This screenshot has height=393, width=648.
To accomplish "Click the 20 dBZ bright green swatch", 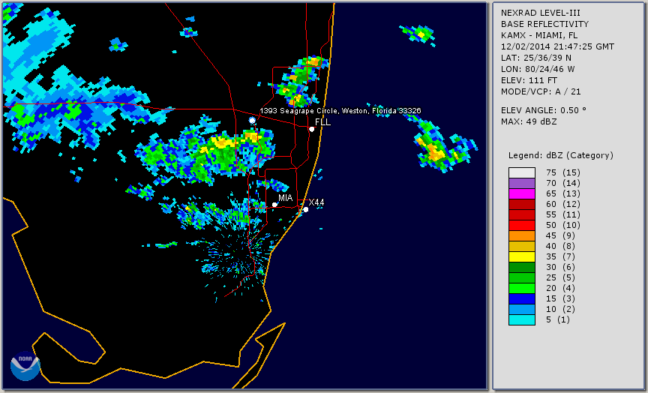I will [522, 289].
